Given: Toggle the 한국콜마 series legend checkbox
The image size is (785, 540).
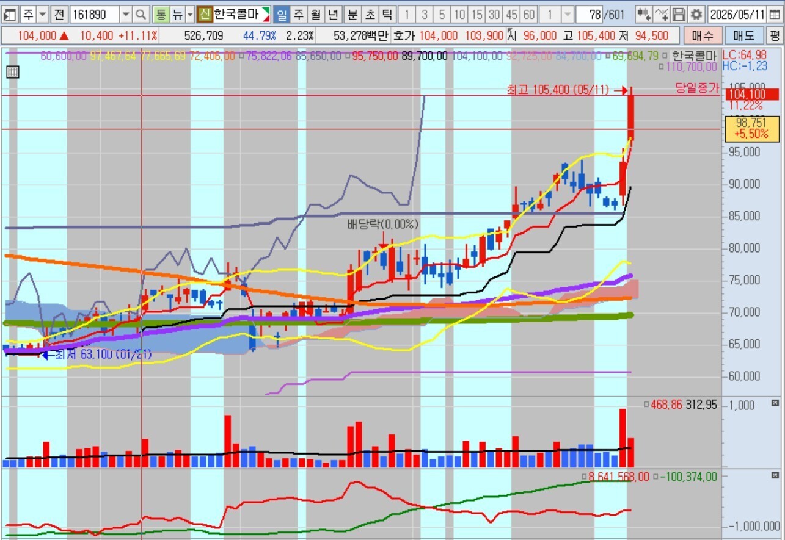Looking at the screenshot, I should pos(666,56).
